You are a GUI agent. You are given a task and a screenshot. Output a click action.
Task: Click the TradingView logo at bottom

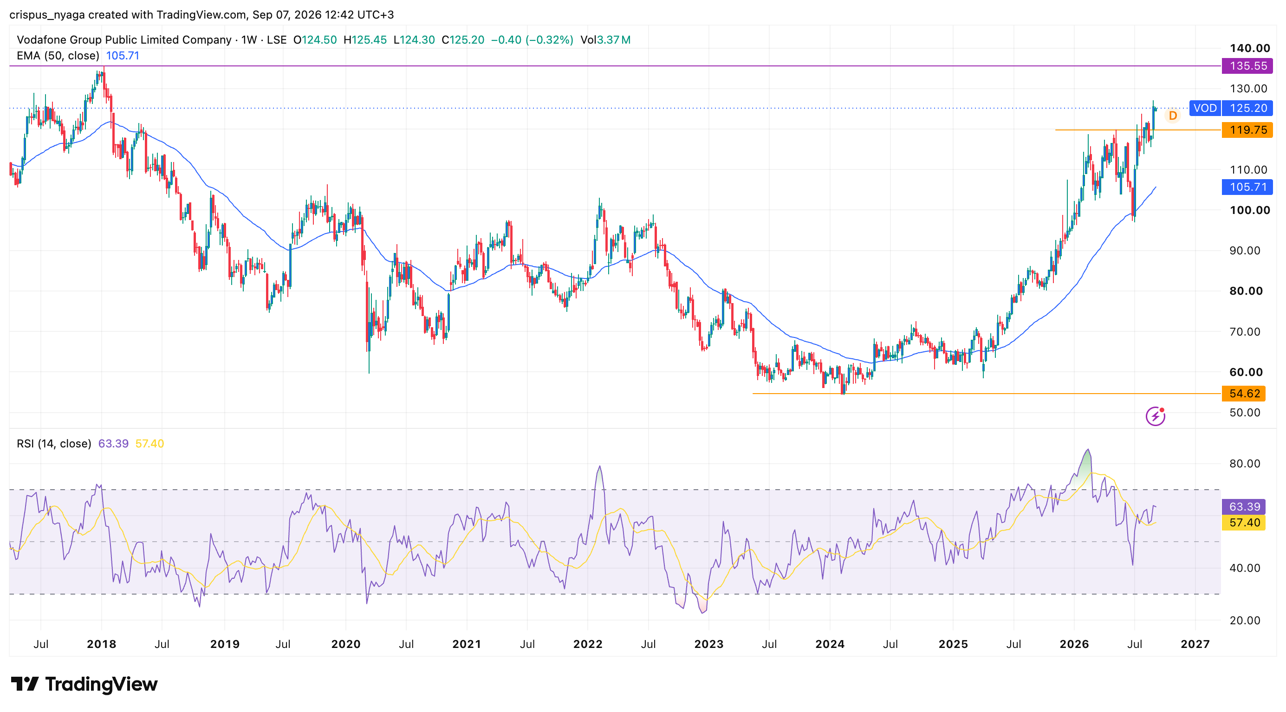84,684
